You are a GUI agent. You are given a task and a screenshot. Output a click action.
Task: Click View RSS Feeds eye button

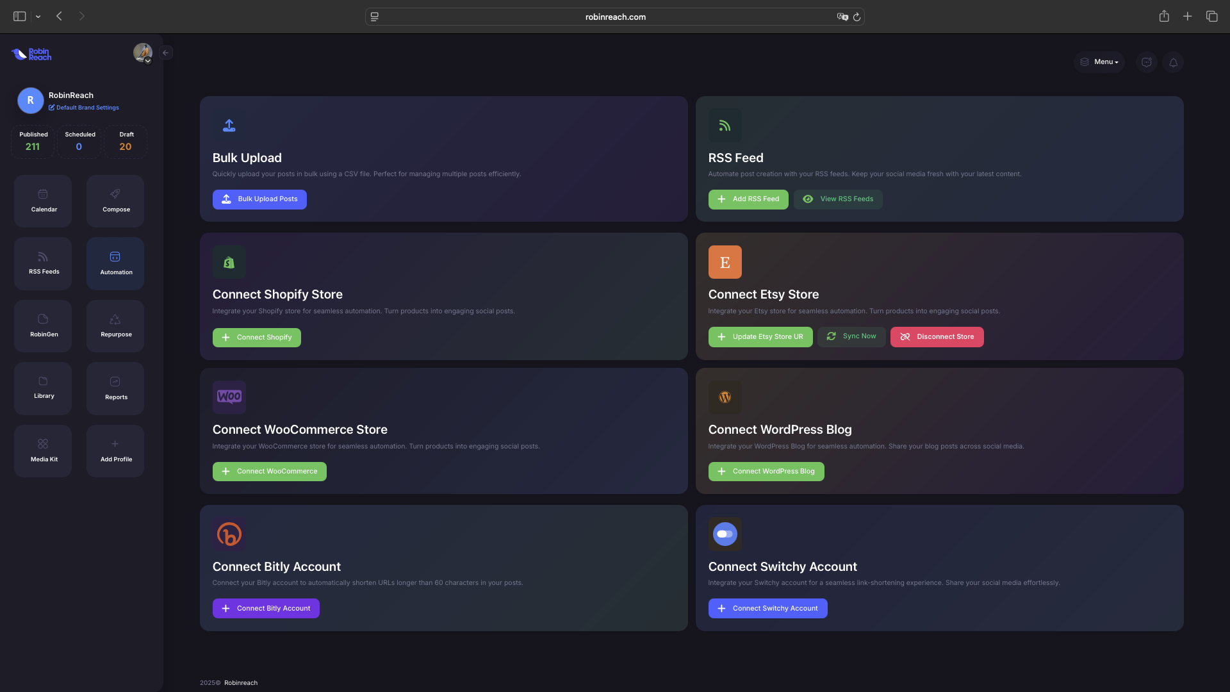(838, 199)
